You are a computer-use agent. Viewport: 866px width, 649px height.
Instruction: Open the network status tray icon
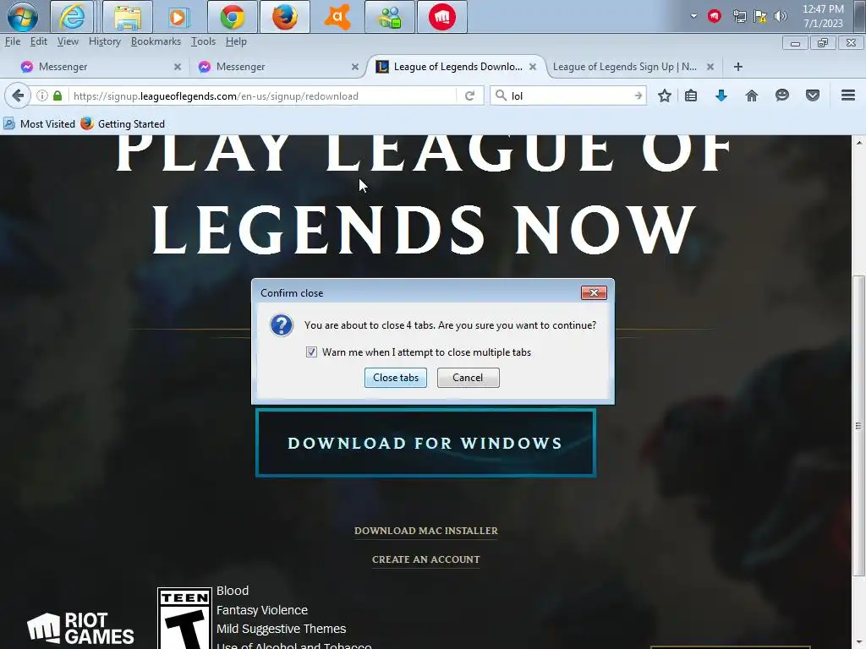click(x=739, y=16)
